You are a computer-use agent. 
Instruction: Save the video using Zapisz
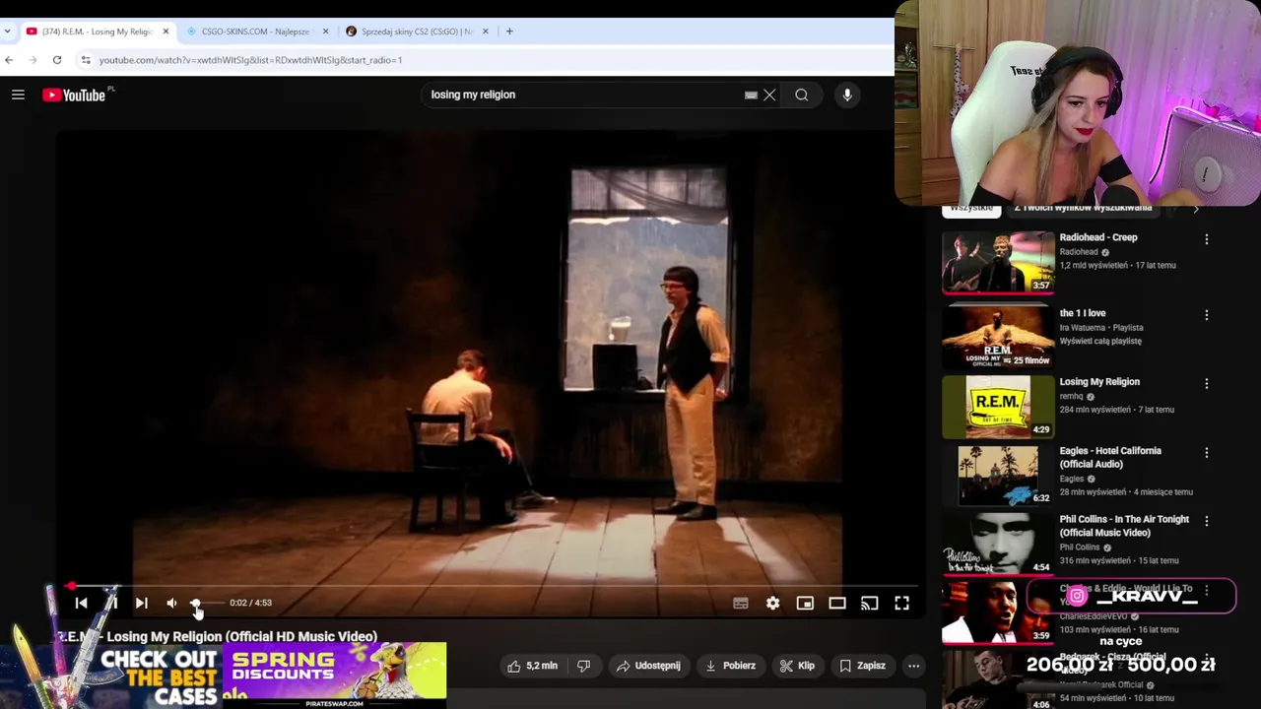click(x=862, y=666)
